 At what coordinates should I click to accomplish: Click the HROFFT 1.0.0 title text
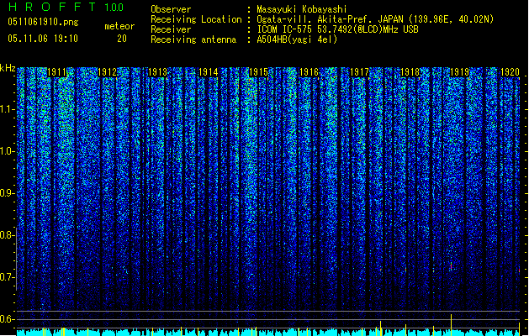coord(66,7)
